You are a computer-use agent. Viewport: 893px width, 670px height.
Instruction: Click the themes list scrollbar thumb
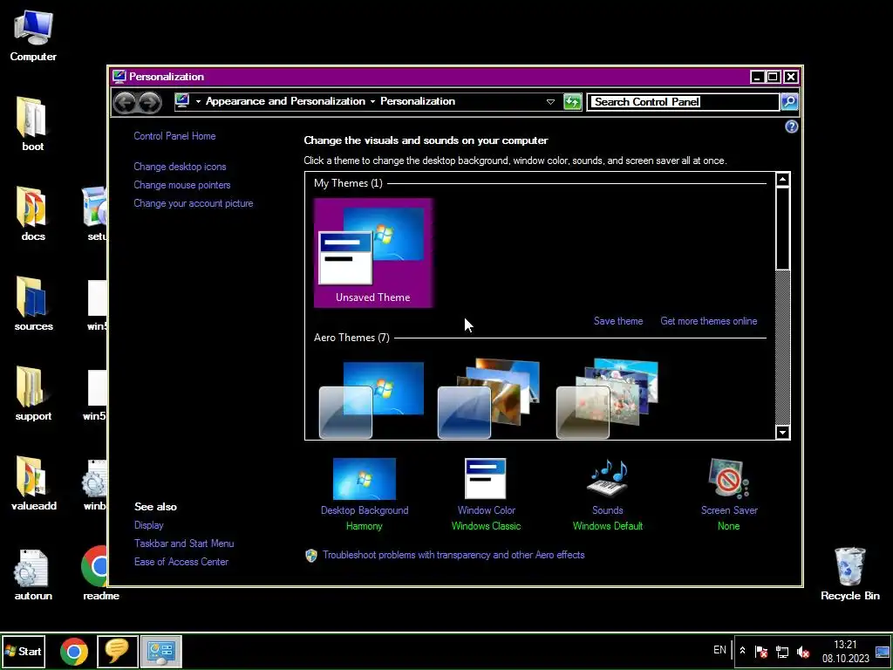[x=782, y=228]
